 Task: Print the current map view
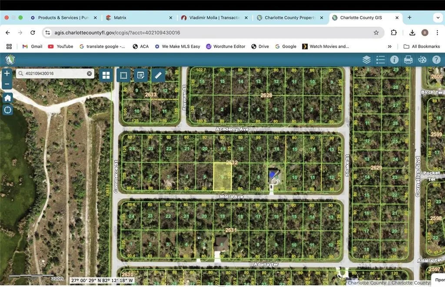408,60
